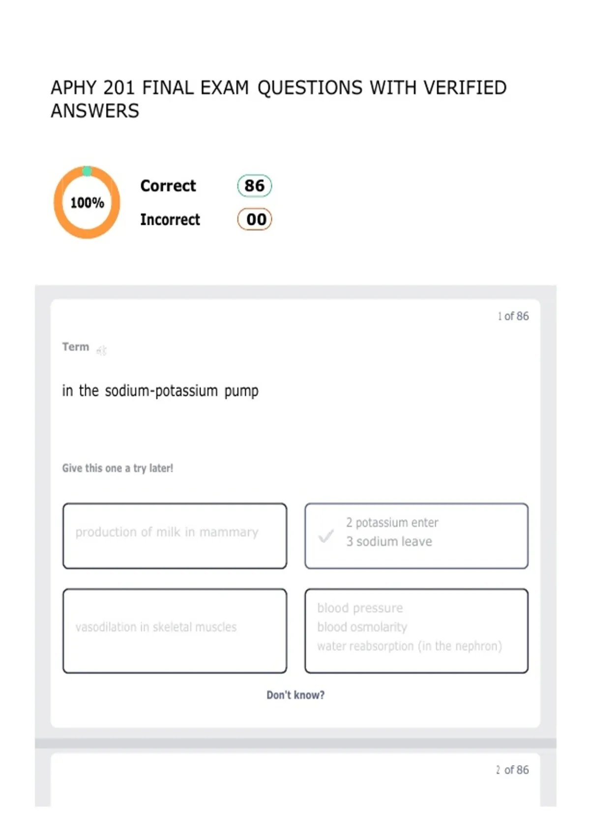Click the green dot on the progress ring
The image size is (590, 836).
[87, 171]
